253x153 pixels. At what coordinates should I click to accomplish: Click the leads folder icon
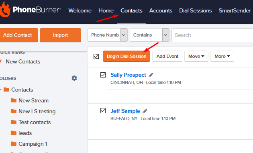[14, 133]
